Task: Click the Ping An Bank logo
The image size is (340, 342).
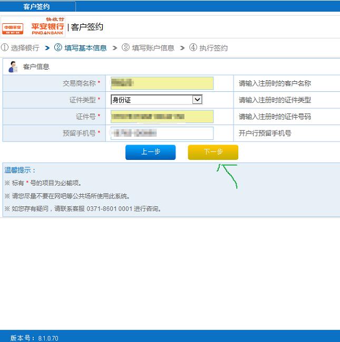Action: 47,26
